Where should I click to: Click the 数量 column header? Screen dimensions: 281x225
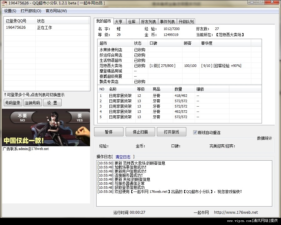click(x=184, y=89)
